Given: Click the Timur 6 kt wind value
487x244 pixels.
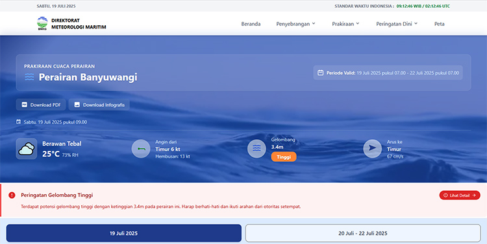Looking at the screenshot, I should pos(168,150).
